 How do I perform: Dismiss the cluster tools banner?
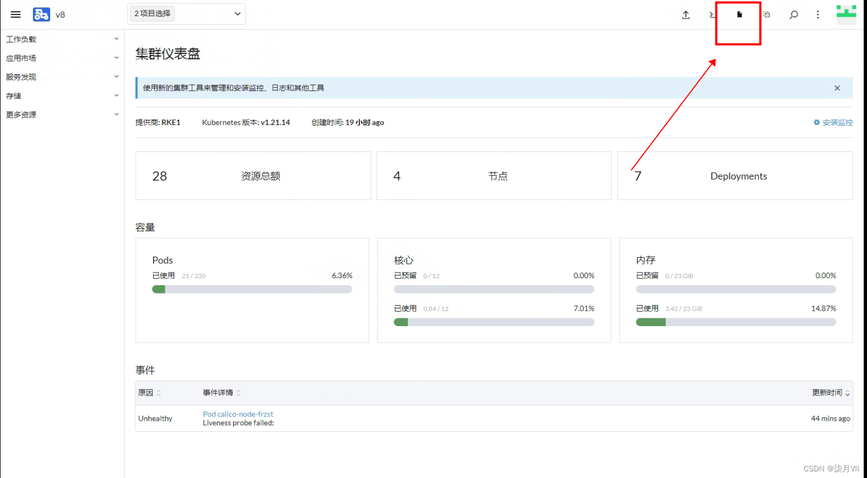tap(837, 88)
